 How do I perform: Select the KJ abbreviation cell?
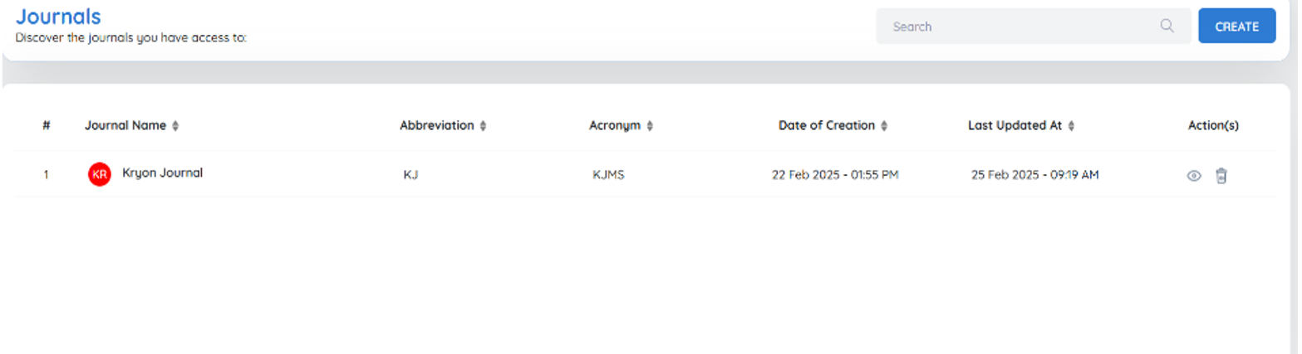(x=410, y=175)
